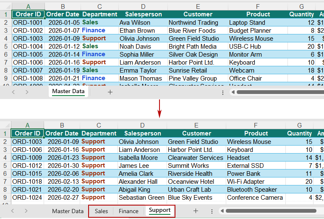Select the cell containing Ethan Brown

point(143,31)
